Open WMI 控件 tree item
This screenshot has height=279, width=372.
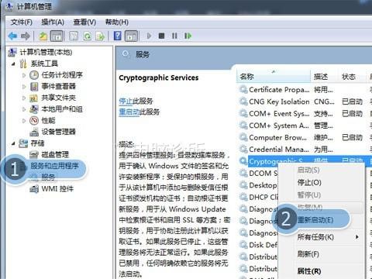(x=57, y=189)
